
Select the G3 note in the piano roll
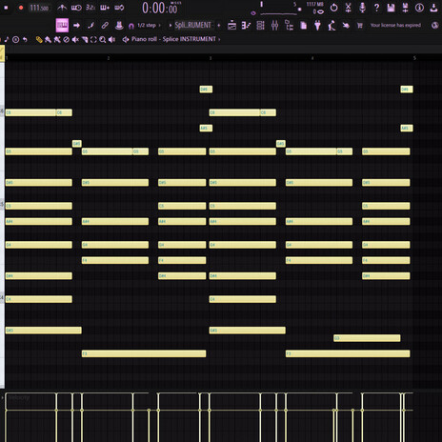367,338
